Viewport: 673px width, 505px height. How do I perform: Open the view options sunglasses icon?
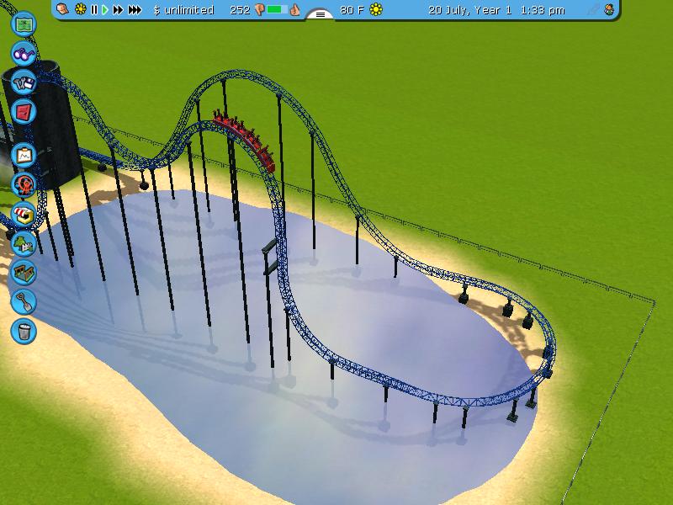(x=24, y=53)
